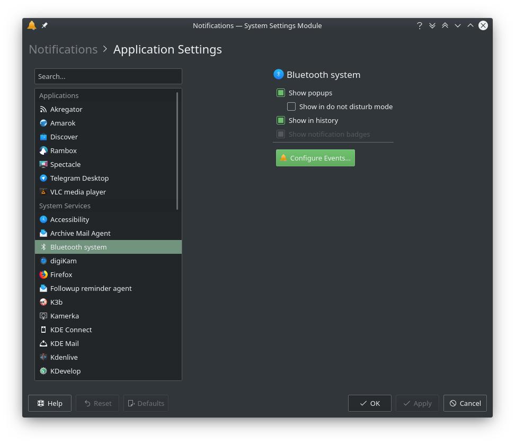Viewport: 515px width, 444px height.
Task: Click the Akregator RSS icon in list
Action: 43,109
